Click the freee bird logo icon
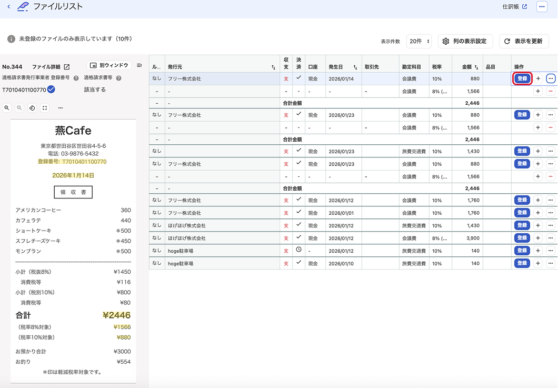558x388 pixels. (23, 6)
